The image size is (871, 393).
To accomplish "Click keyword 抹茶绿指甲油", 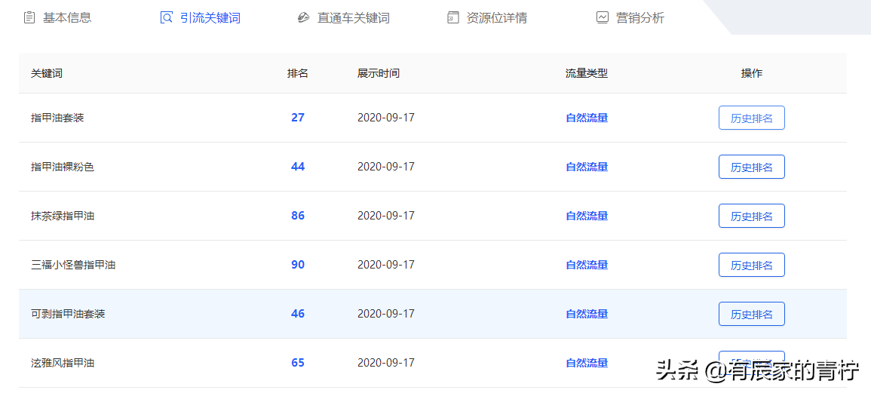I will (63, 216).
